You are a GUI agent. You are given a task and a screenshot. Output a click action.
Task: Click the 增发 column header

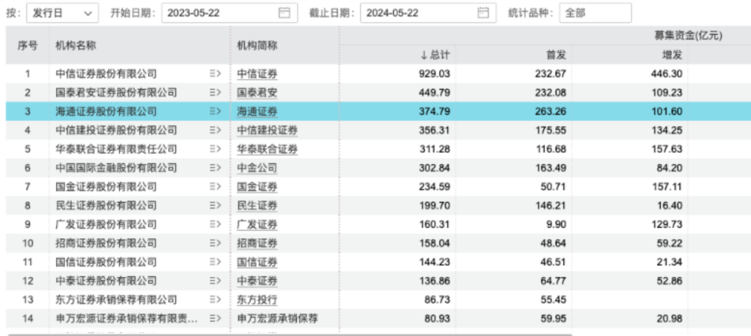pyautogui.click(x=672, y=55)
